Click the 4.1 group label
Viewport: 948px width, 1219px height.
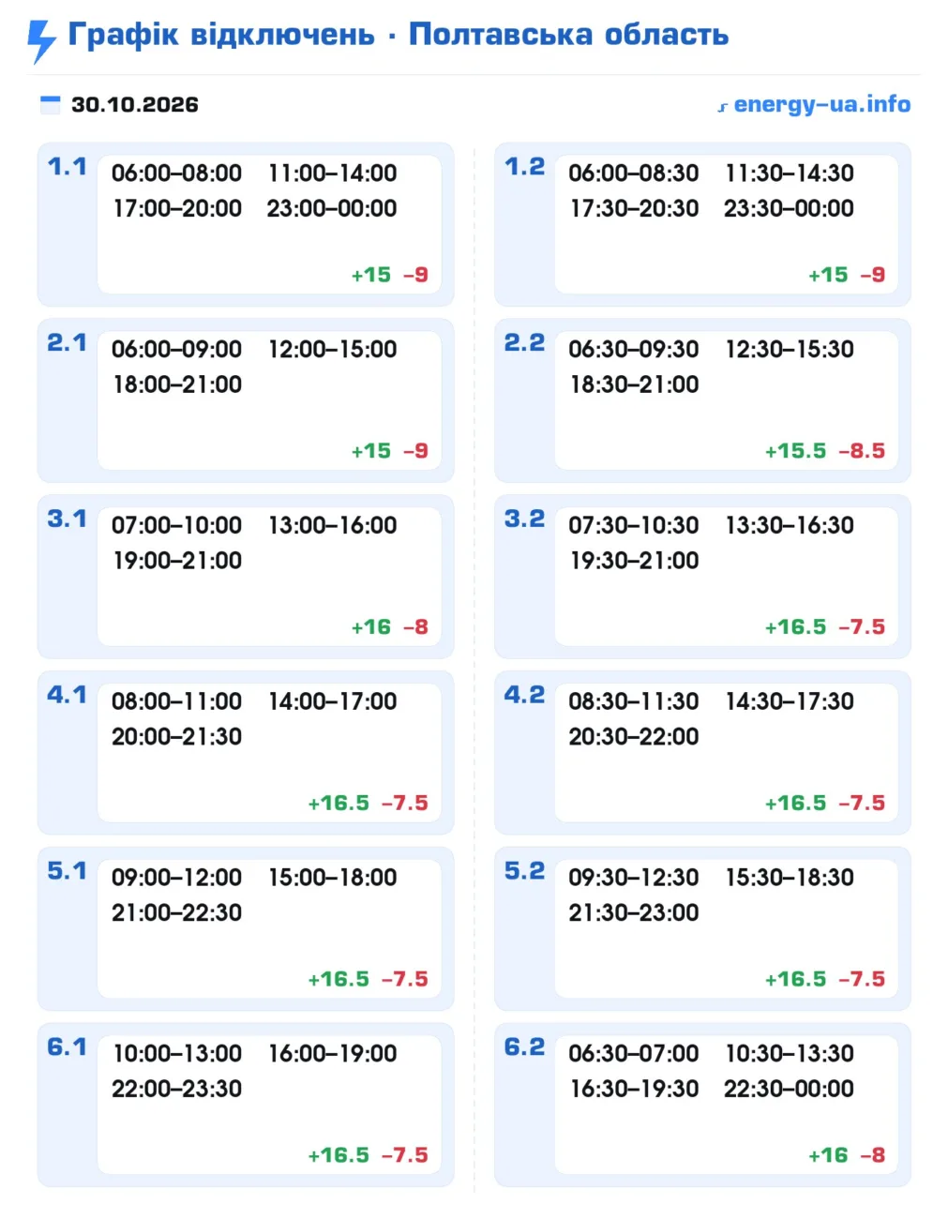[67, 695]
